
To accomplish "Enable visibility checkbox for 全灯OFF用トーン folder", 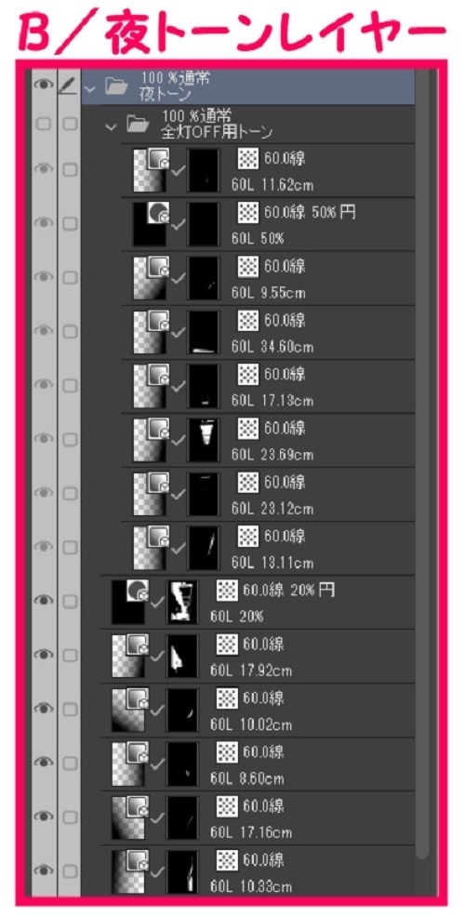I will point(44,124).
